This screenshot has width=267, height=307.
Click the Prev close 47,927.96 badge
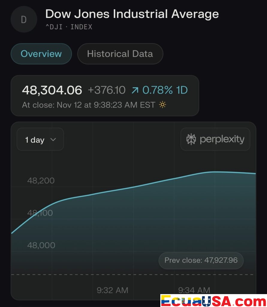click(x=201, y=260)
